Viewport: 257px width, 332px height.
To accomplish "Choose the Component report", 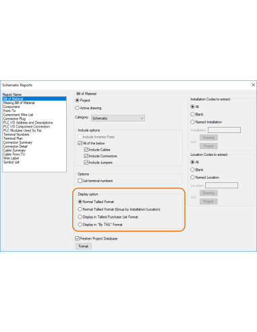I will [11, 107].
